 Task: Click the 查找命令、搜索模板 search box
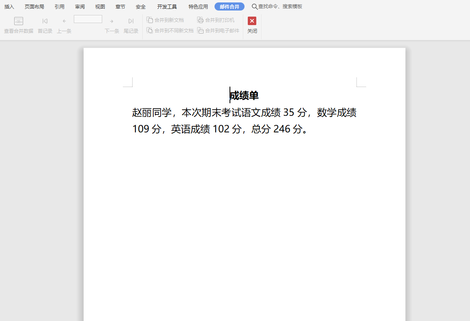click(280, 6)
